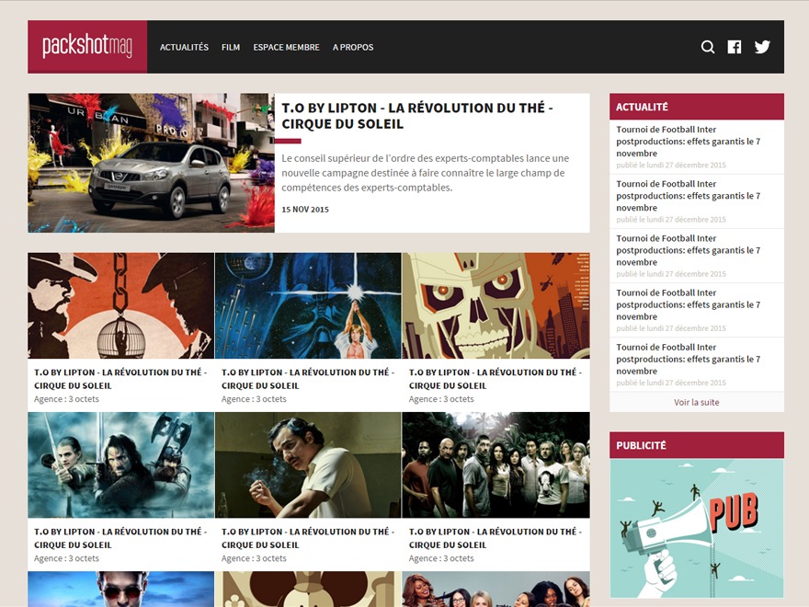
Task: Click the PUBLICITÉ sidebar header
Action: coord(697,445)
